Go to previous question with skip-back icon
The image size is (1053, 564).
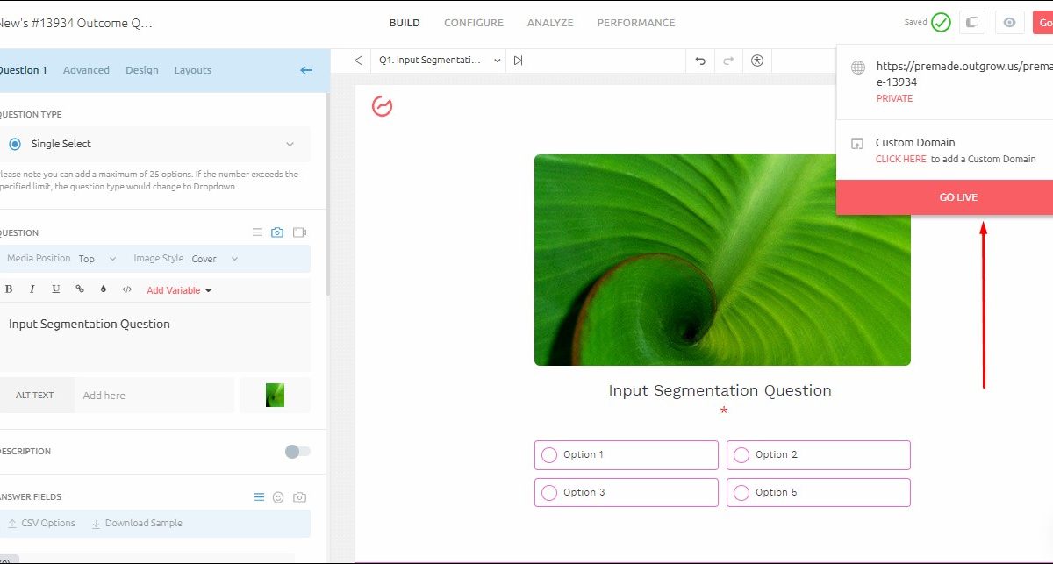click(358, 61)
